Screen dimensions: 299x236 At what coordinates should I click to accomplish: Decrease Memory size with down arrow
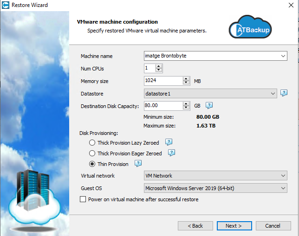(x=186, y=83)
